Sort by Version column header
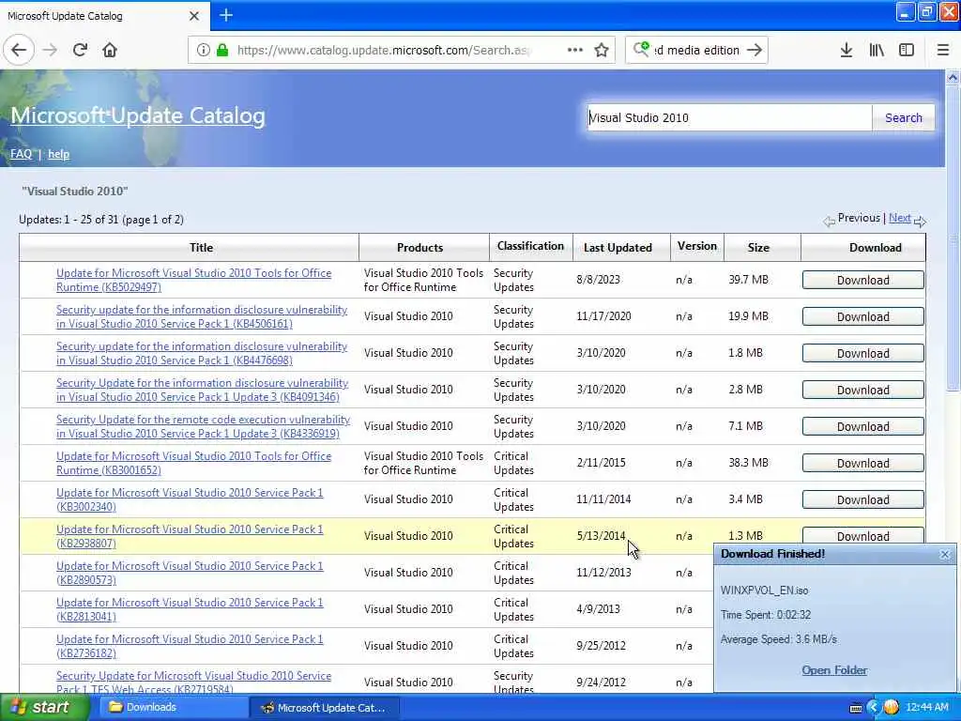961x721 pixels. tap(697, 246)
